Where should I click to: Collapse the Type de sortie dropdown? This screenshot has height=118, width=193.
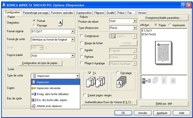pyautogui.click(x=78, y=76)
